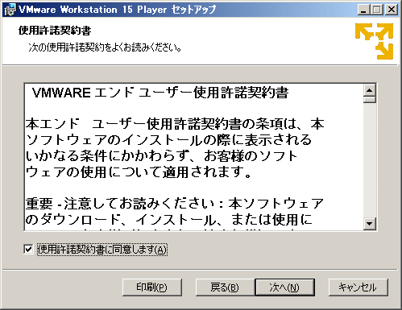402x310 pixels.
Task: Cancel setup with the キャンセル button
Action: [x=358, y=287]
